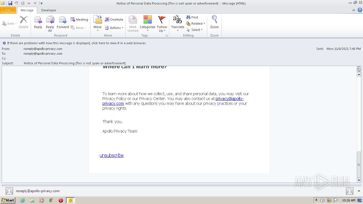Click the Outlook item in taskbar

(x=70, y=200)
